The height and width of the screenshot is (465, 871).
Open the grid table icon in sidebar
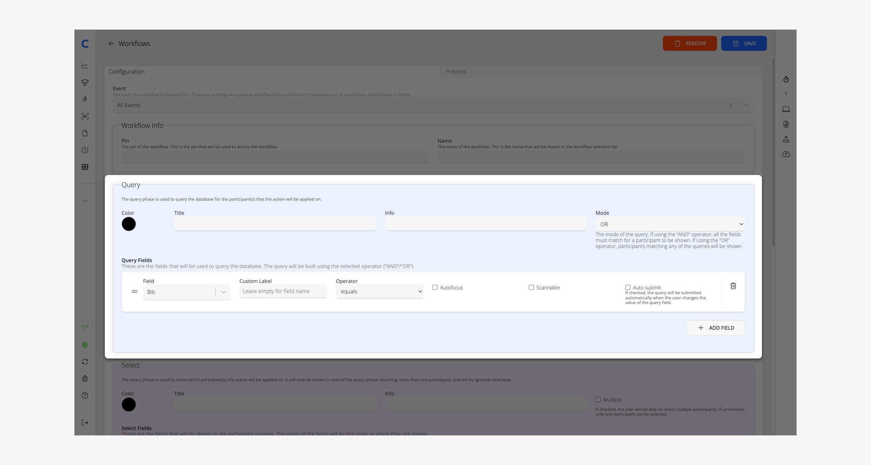(x=85, y=167)
